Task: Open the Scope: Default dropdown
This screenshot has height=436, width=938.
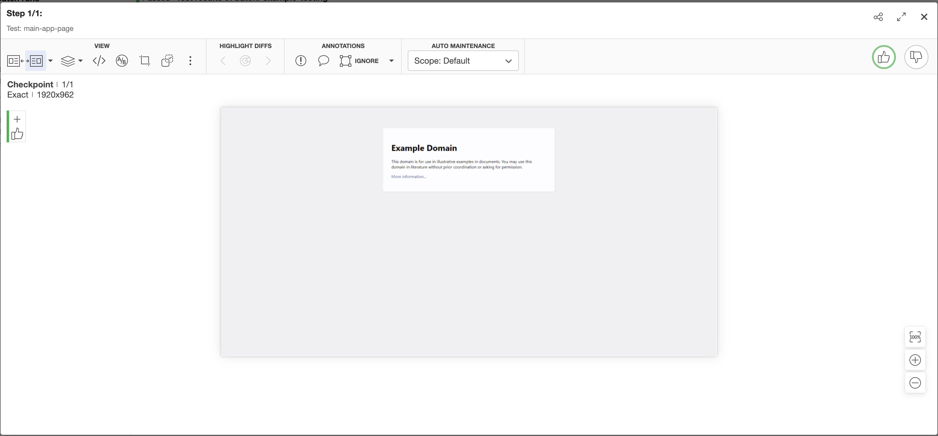Action: click(463, 61)
